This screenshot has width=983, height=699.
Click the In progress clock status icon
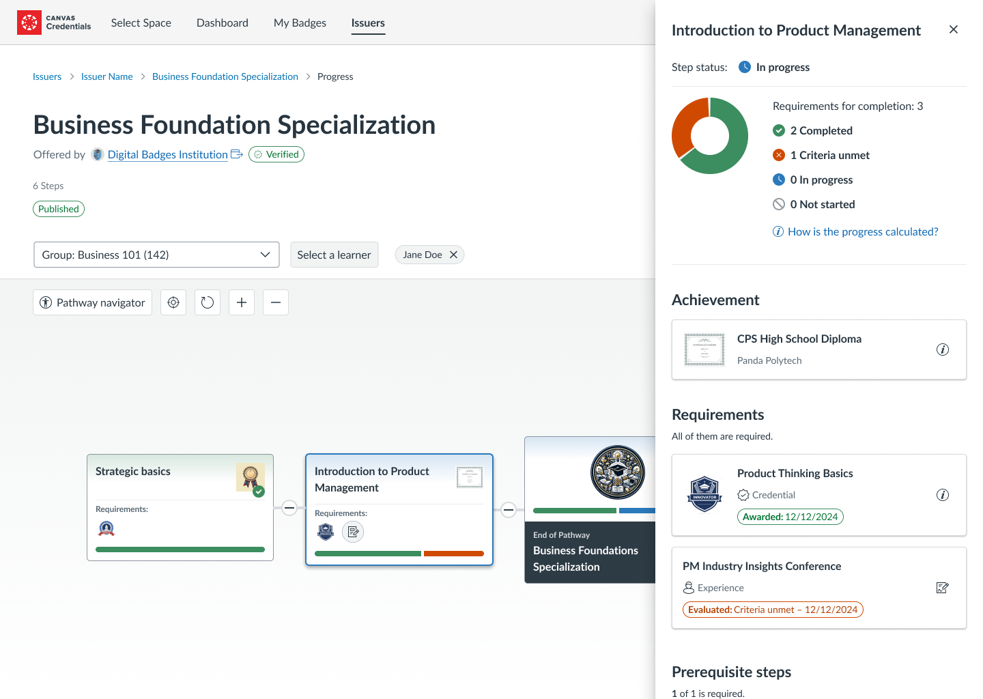point(745,67)
